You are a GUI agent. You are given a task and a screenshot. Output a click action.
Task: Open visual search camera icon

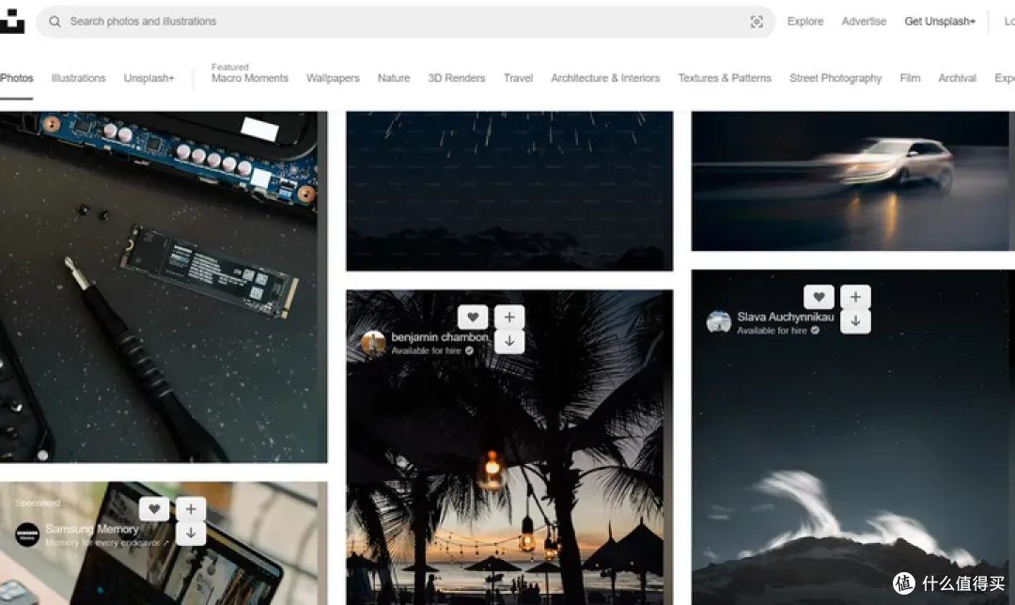point(756,22)
